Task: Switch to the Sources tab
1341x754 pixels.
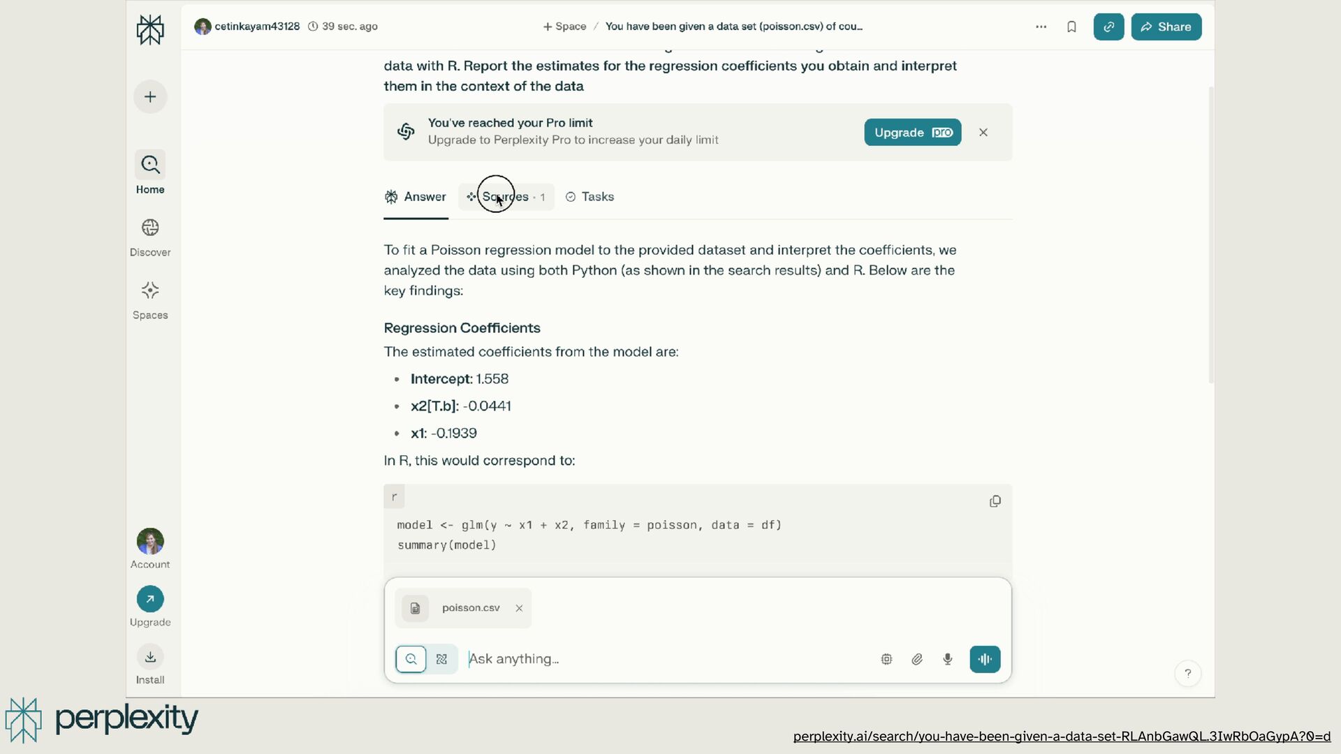Action: click(x=506, y=197)
